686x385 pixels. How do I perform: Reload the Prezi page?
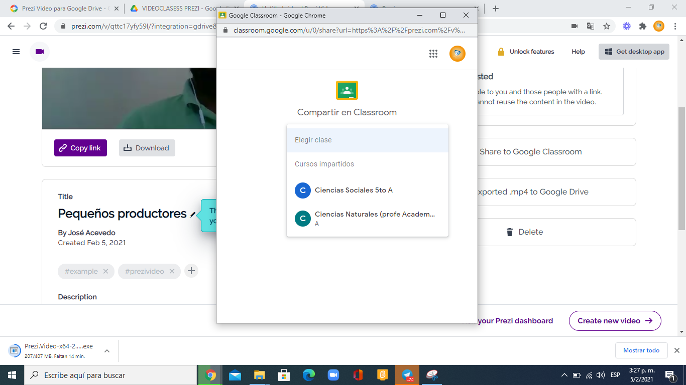pos(43,26)
